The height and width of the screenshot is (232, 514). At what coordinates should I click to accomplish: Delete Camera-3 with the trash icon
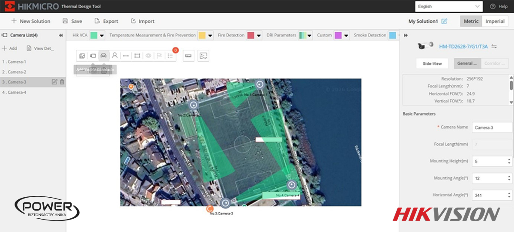62,82
